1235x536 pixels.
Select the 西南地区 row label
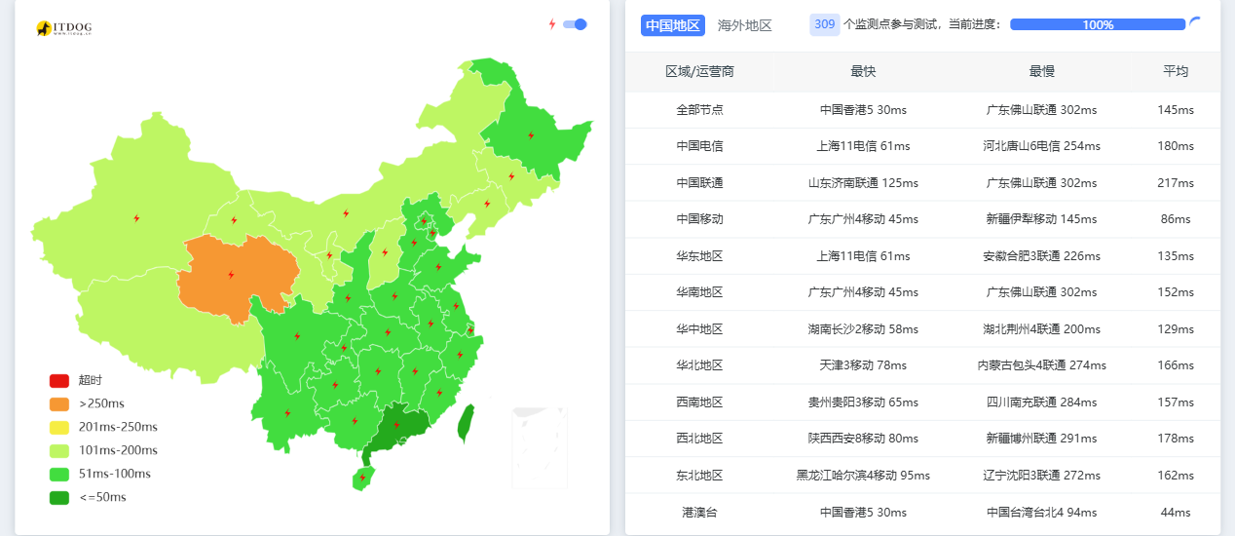tap(699, 402)
